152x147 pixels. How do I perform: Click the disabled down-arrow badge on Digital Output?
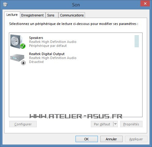pyautogui.click(x=23, y=63)
